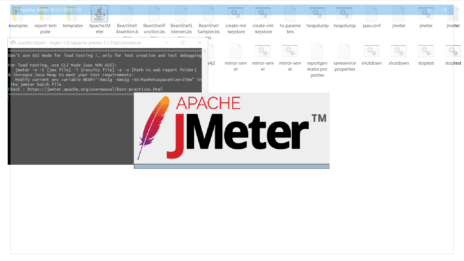Select the saveservice.properties file
This screenshot has height=261, width=464.
tap(344, 57)
